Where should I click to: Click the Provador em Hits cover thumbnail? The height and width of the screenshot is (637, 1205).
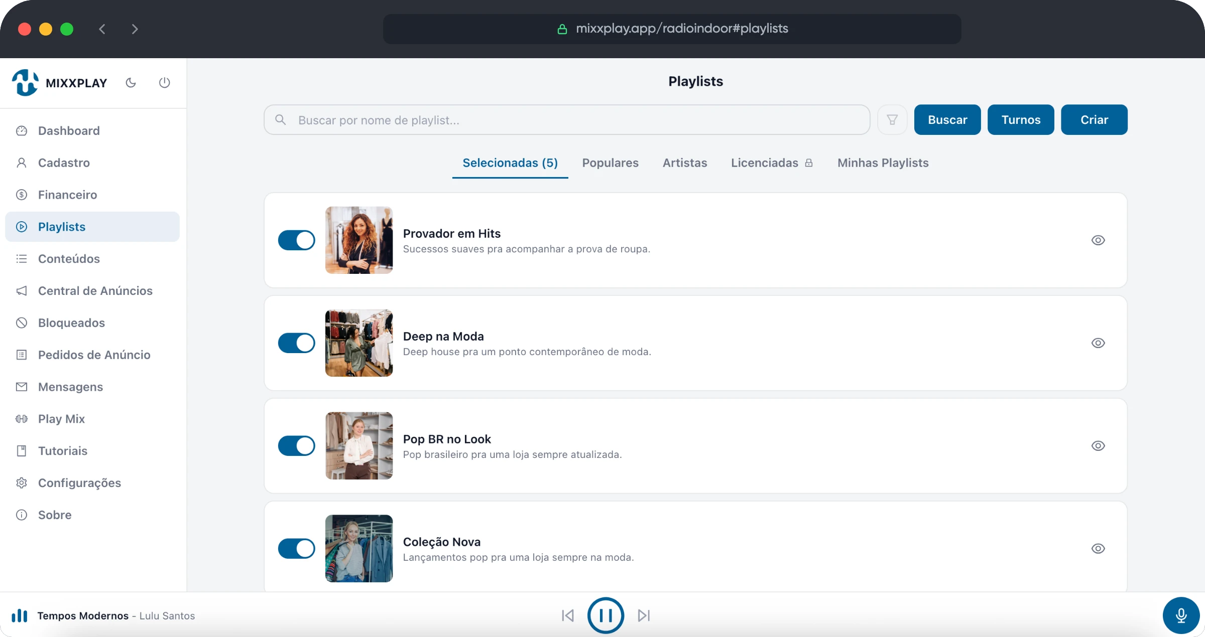[x=359, y=240]
